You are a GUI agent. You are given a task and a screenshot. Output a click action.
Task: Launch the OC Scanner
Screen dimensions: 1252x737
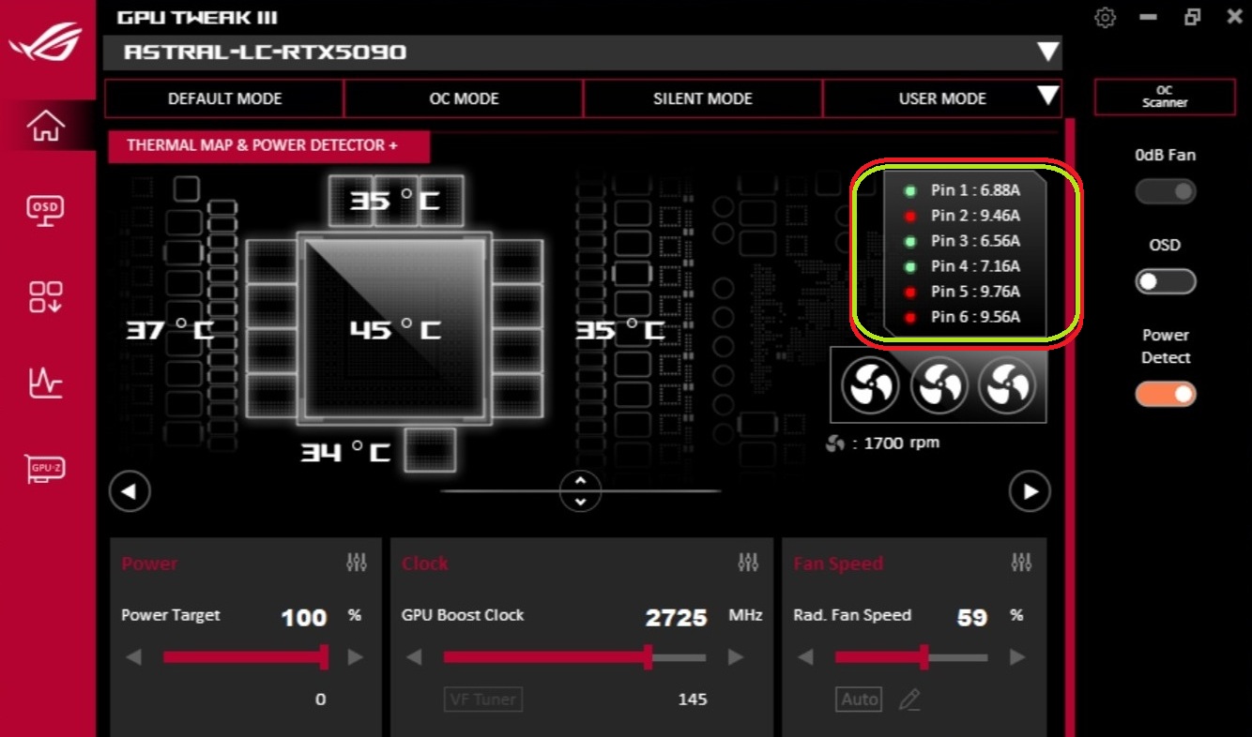[1165, 98]
